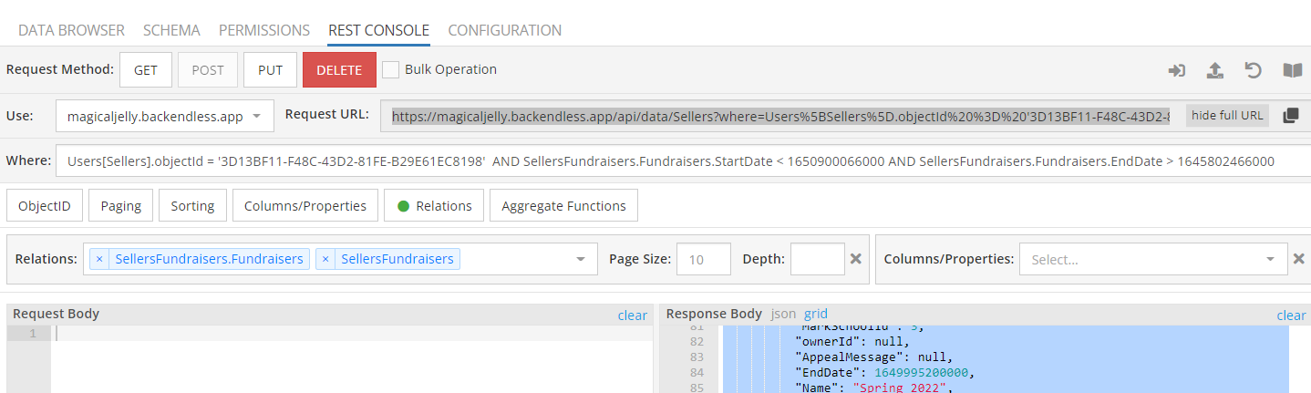This screenshot has height=393, width=1311.
Task: Remove the SellersFundraisers relation tag
Action: coord(325,259)
